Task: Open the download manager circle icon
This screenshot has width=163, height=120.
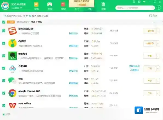Action: (x=159, y=8)
